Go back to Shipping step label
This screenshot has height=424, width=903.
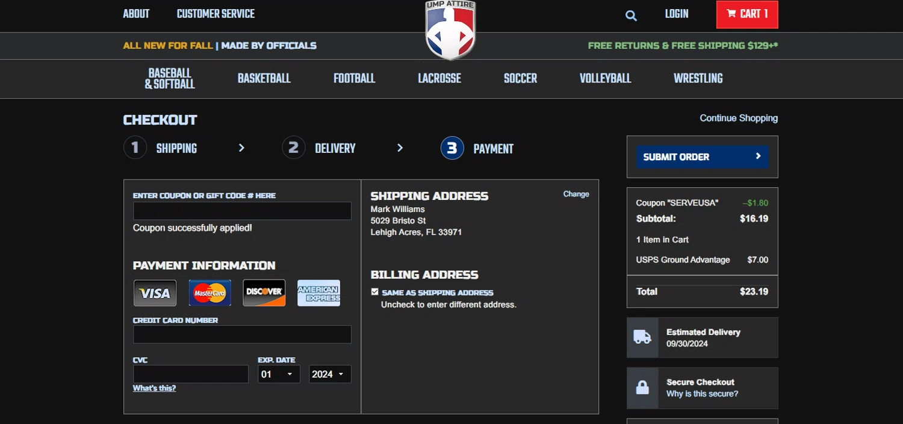[x=176, y=149]
